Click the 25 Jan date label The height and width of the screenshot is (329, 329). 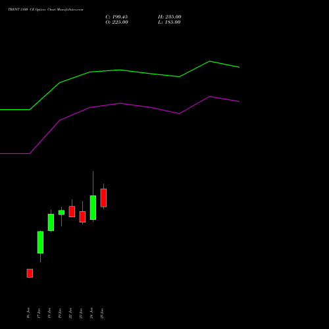tap(102, 313)
